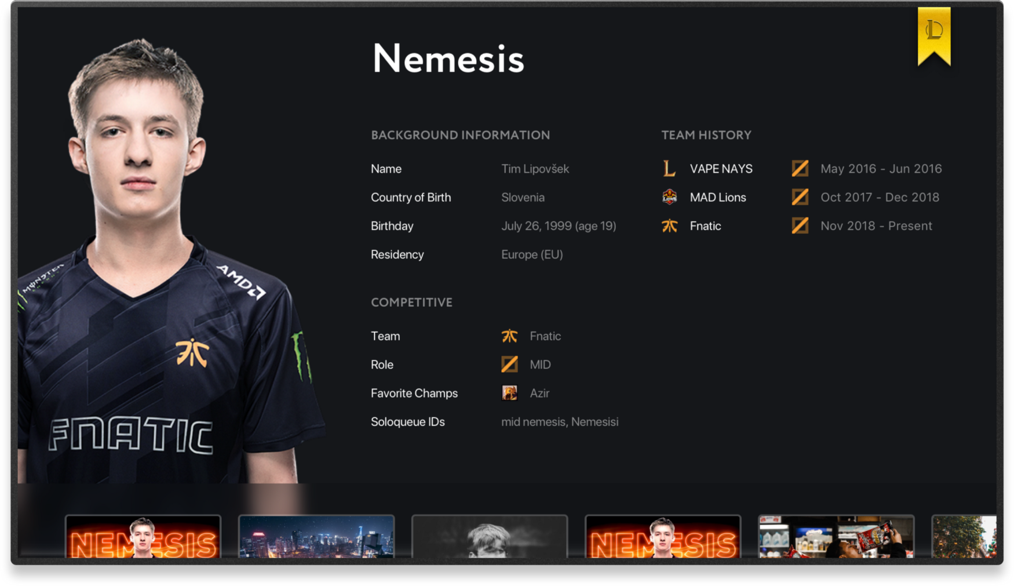Click the VAPE NAYS team logo icon
This screenshot has height=586, width=1014.
pyautogui.click(x=669, y=169)
